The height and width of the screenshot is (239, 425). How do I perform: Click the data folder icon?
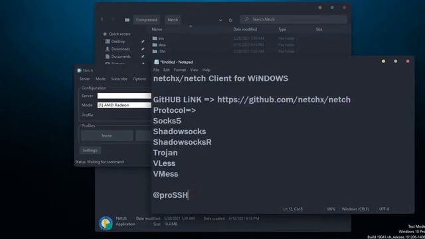155,45
